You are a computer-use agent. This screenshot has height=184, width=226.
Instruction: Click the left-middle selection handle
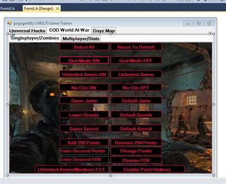point(8,104)
